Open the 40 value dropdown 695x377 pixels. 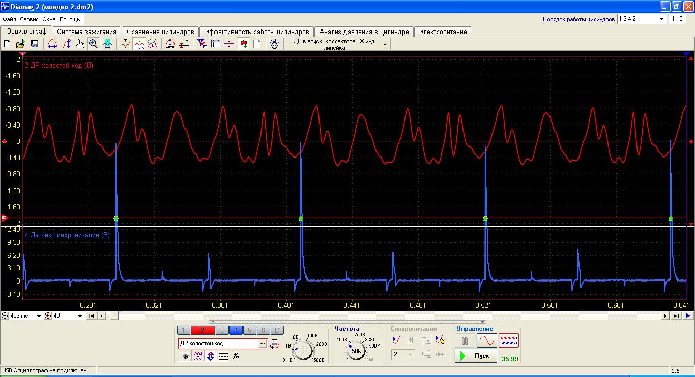(80, 316)
